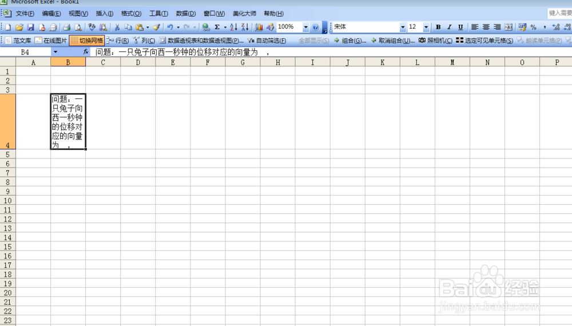Open the 美化大师 menu
572x326 pixels.
coord(244,14)
